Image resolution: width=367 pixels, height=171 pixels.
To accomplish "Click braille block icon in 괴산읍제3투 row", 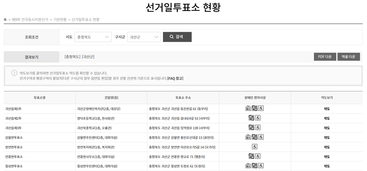I will 252,127.
